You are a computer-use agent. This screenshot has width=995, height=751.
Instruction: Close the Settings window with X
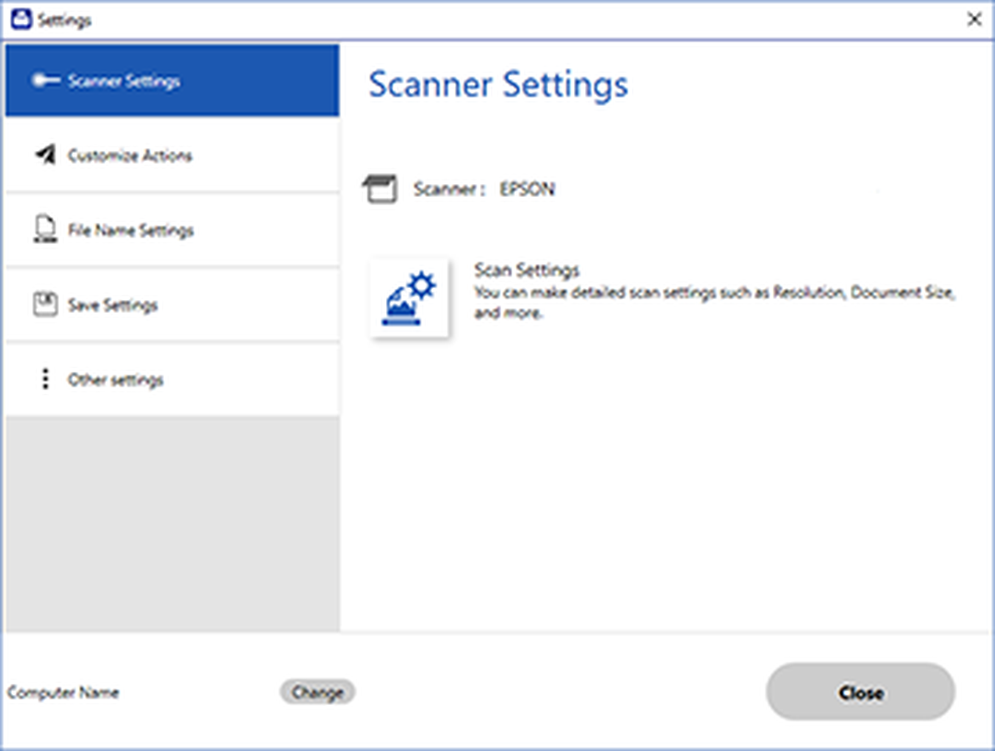pos(974,19)
